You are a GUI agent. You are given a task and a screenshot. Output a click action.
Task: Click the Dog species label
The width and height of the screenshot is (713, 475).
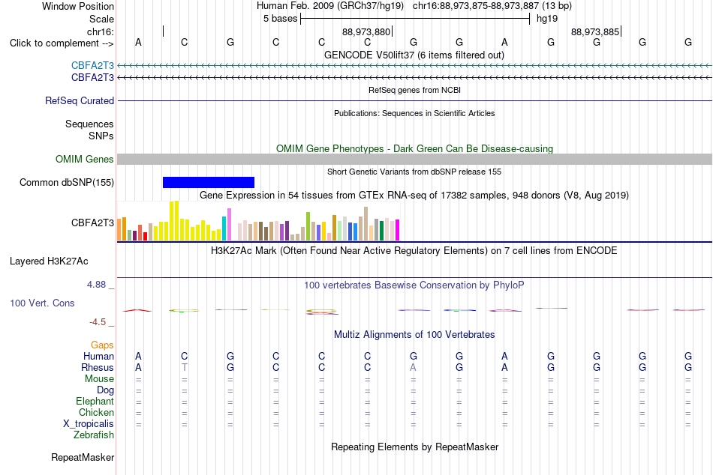pyautogui.click(x=106, y=390)
